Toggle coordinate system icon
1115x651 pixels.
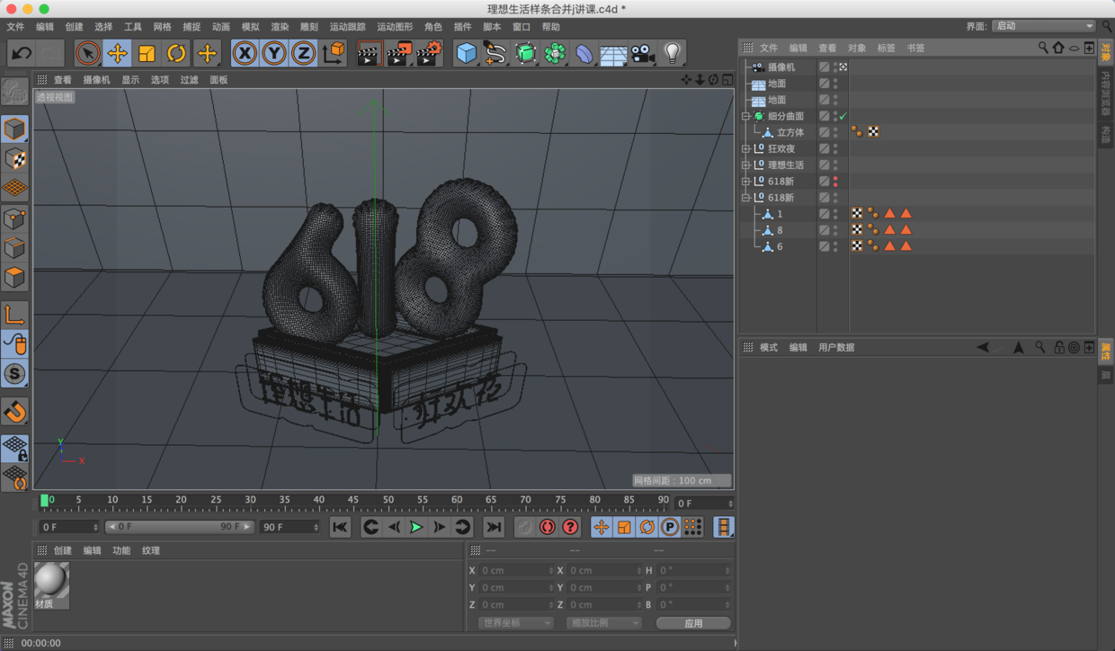pos(334,53)
